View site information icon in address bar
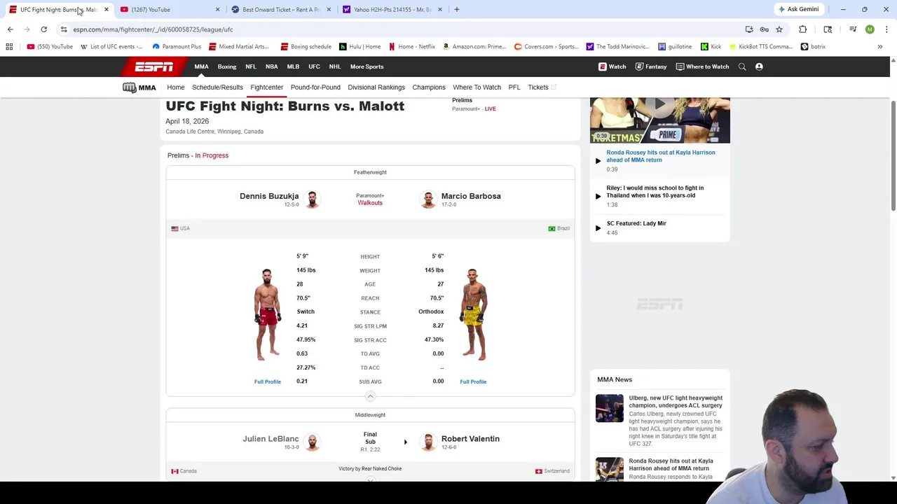Screen dimensions: 897x504 64,29
